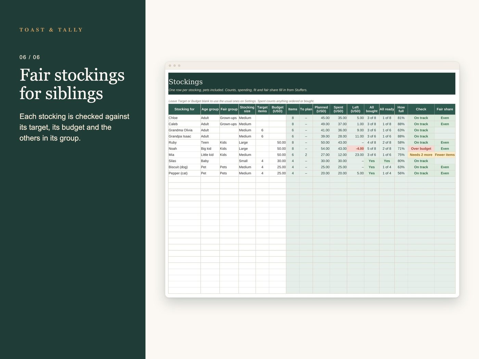
Task: Click the 'Caleb' name cell
Action: [184, 124]
